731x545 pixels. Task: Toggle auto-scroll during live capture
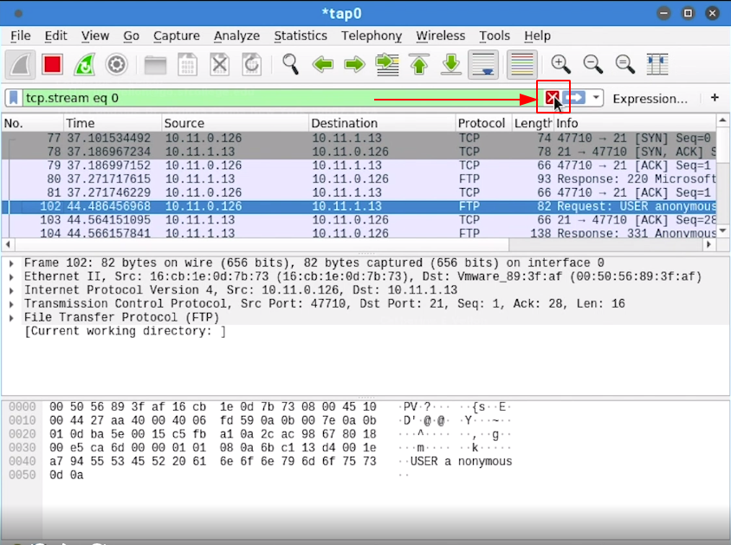482,64
